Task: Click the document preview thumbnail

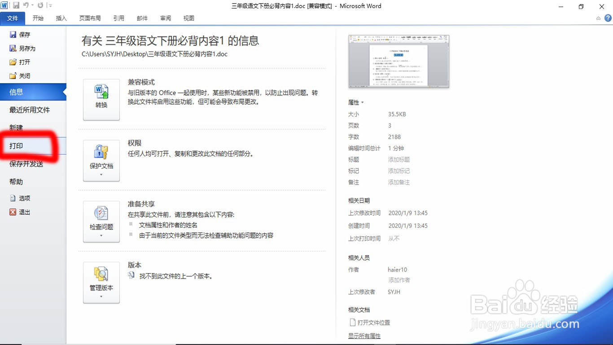Action: coord(398,61)
